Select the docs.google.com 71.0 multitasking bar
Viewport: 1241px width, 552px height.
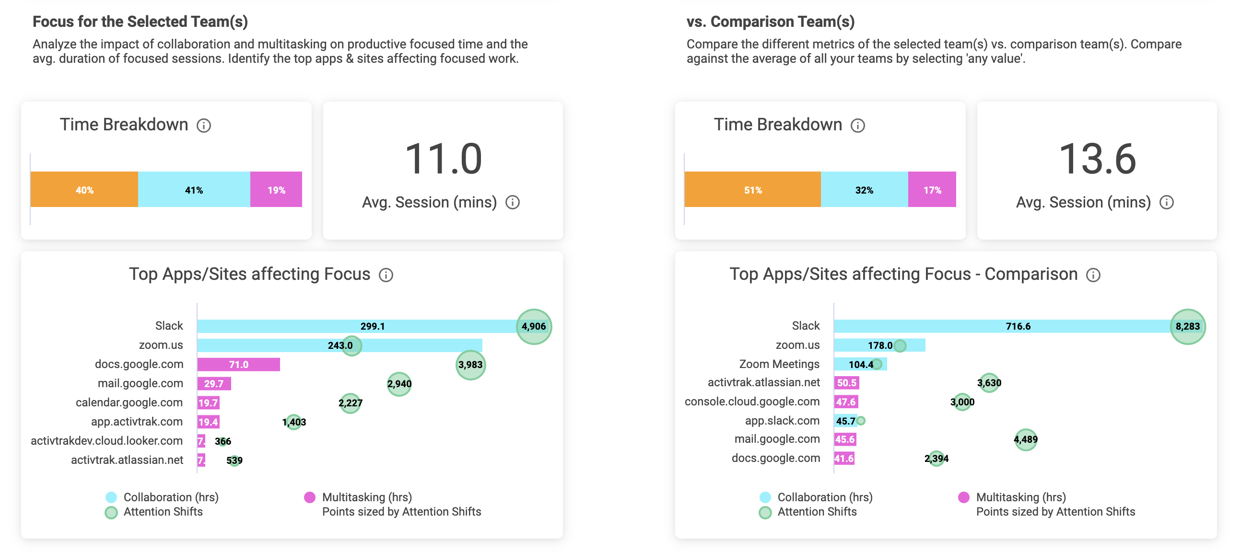pyautogui.click(x=238, y=364)
